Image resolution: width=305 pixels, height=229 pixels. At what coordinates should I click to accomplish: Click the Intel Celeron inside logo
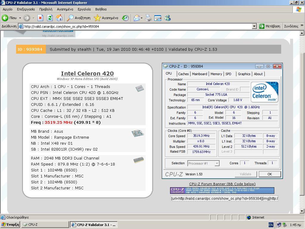click(264, 92)
